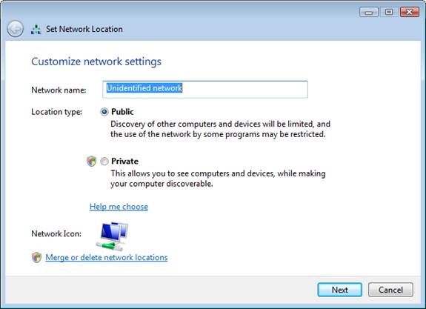Click the Customize network settings heading

tap(96, 62)
